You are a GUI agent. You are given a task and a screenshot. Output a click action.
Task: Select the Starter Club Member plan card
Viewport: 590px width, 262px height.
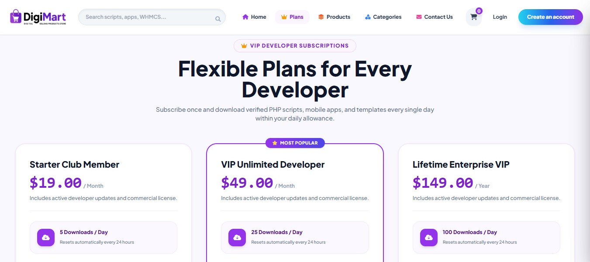click(104, 203)
